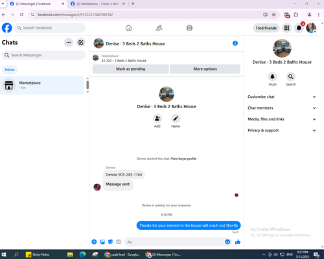Focus the Search Facebook field
Screen dimensions: 324x259
tap(50, 28)
